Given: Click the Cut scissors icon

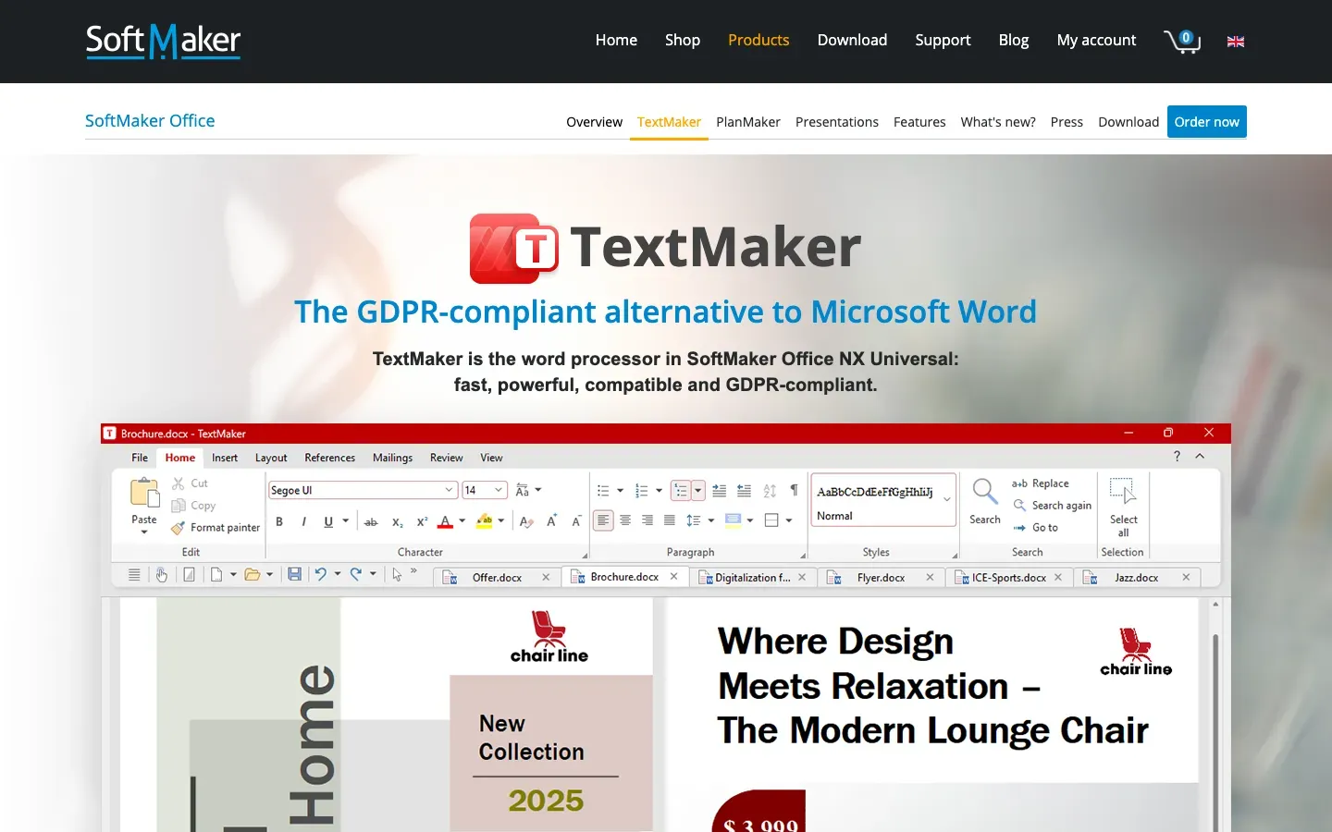Looking at the screenshot, I should [179, 483].
